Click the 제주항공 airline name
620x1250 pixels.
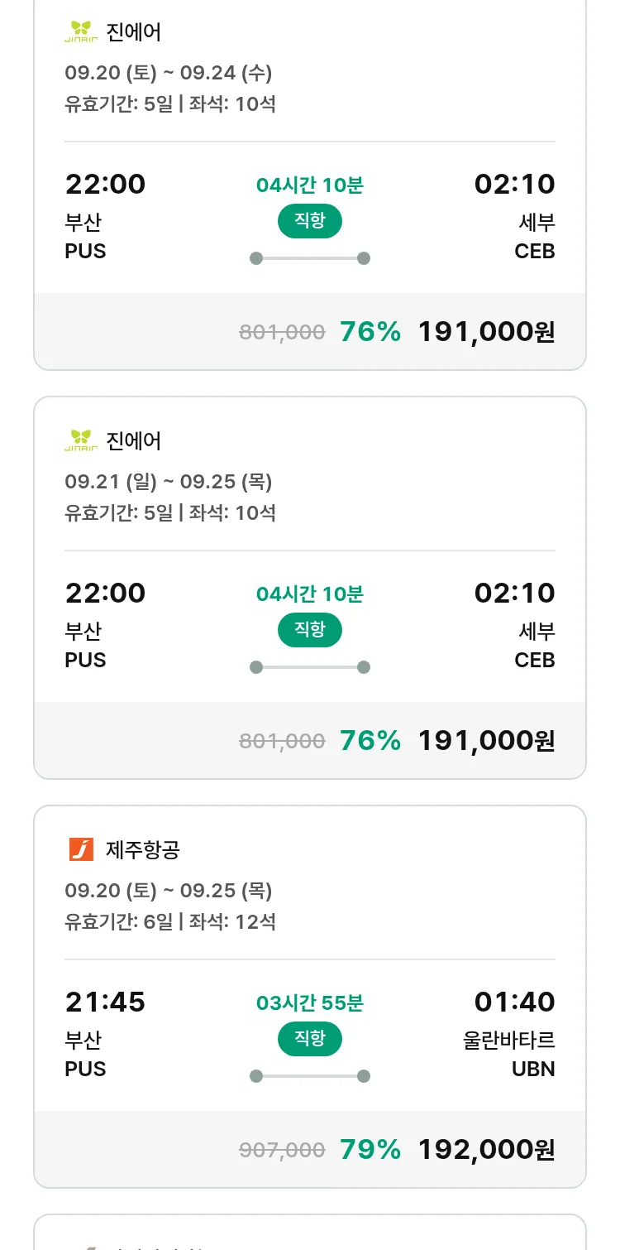(x=143, y=849)
